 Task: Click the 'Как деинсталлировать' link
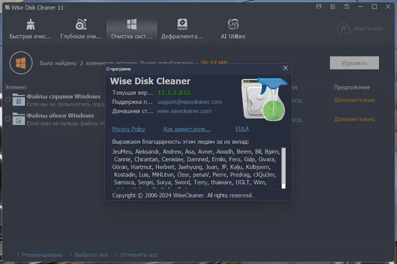point(187,129)
